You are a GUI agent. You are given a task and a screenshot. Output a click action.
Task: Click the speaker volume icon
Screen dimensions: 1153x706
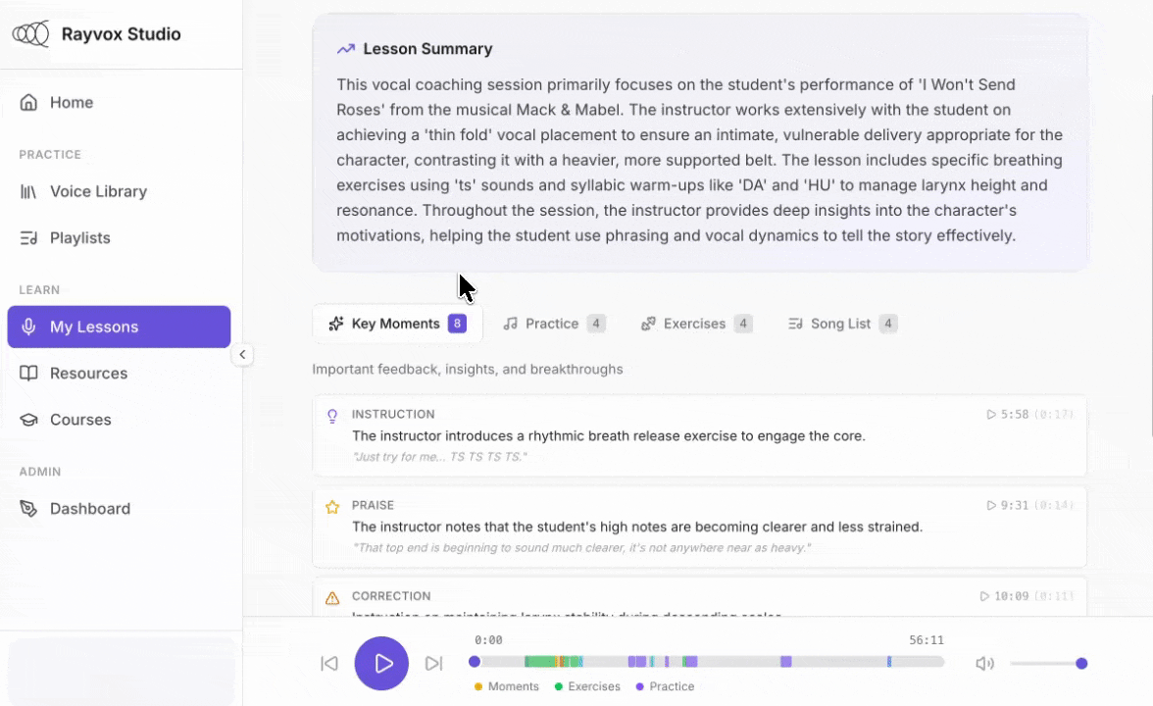(984, 663)
